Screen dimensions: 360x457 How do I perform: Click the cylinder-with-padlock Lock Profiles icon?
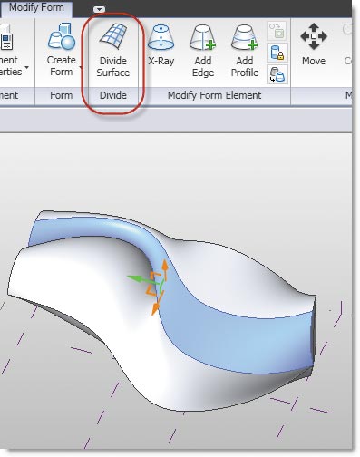pos(277,53)
